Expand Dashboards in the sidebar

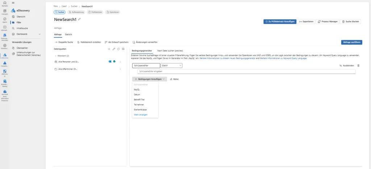pyautogui.click(x=39, y=34)
